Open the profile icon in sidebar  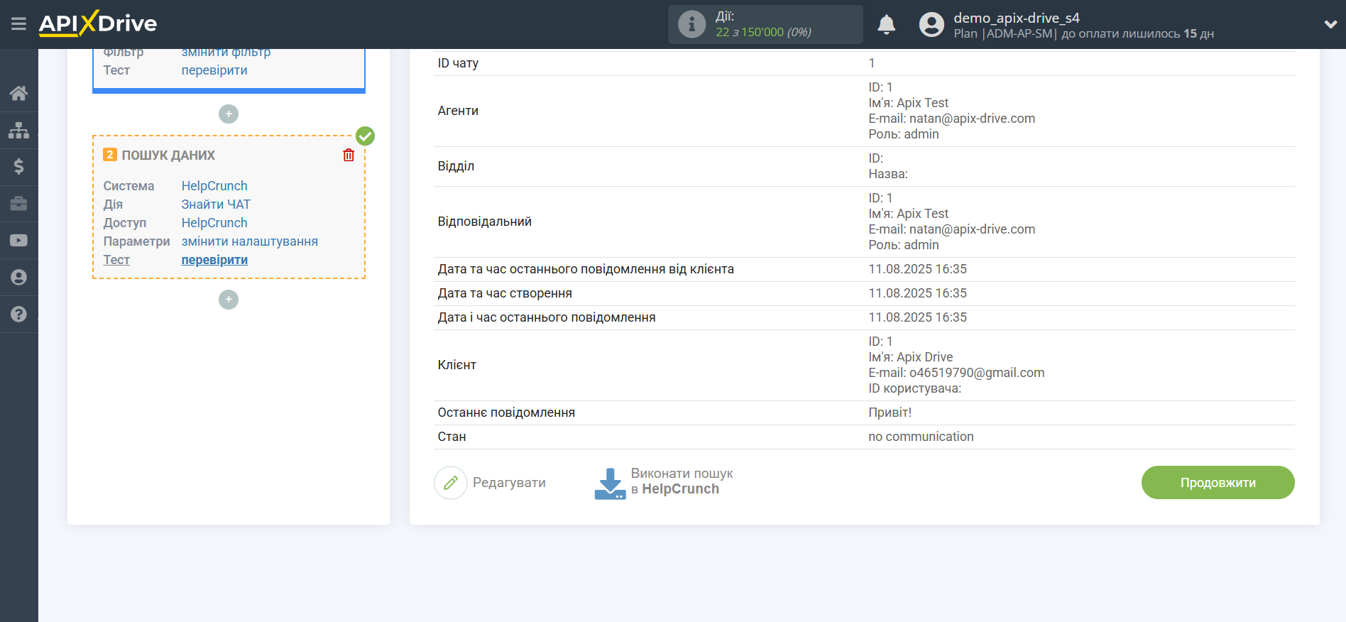point(19,278)
